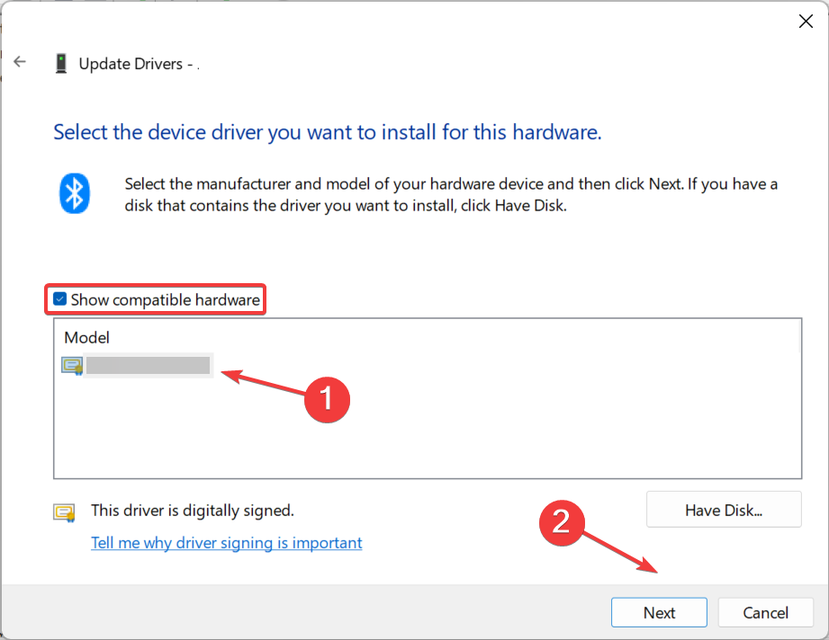The width and height of the screenshot is (829, 640).
Task: Click the back arrow in the wizard
Action: point(20,62)
